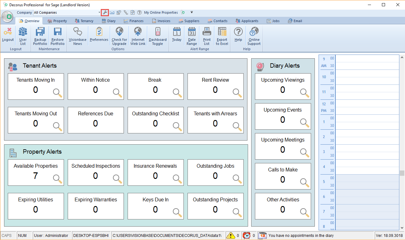Image resolution: width=405 pixels, height=240 pixels.
Task: Click the small question mark quick toolbar icon
Action: [x=139, y=12]
